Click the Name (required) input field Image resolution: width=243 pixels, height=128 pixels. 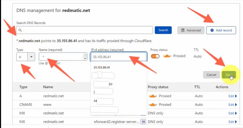tap(63, 57)
